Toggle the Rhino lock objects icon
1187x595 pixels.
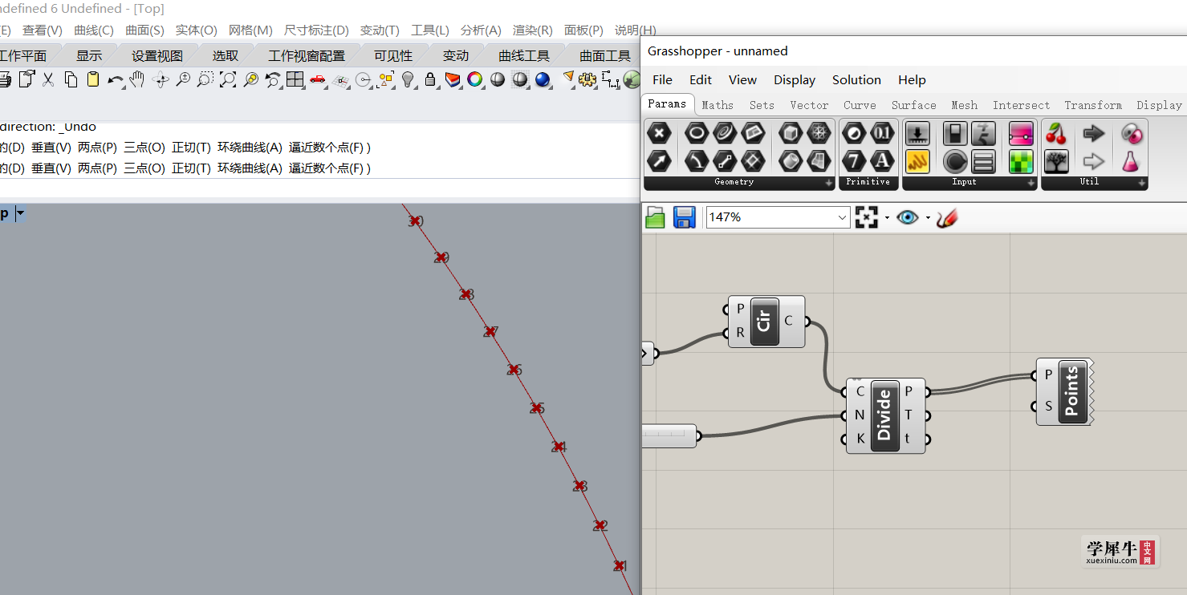(x=430, y=79)
